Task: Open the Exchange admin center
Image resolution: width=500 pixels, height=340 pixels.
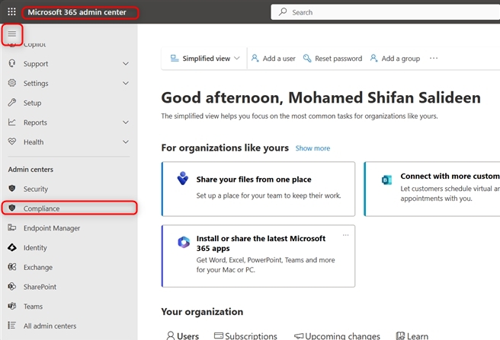Action: point(69,267)
